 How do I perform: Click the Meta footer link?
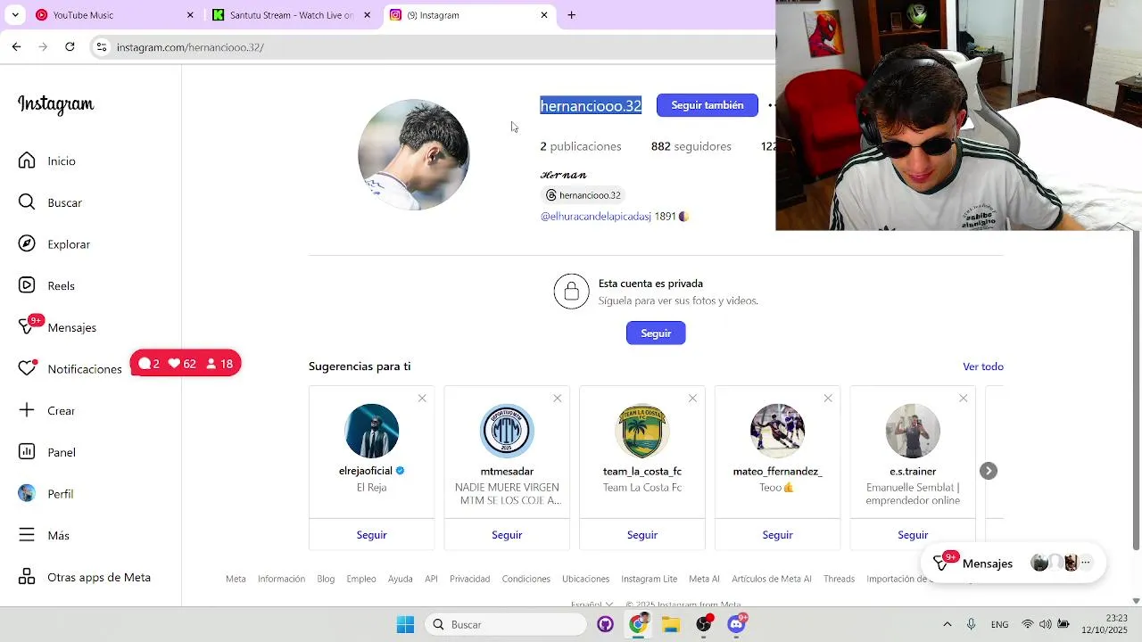[236, 579]
